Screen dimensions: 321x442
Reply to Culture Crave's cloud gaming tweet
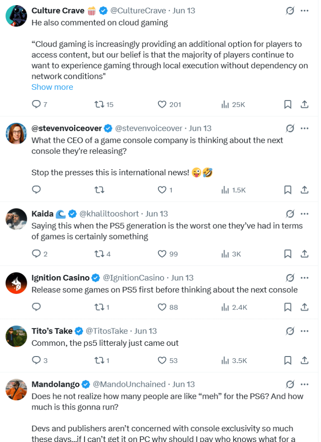[39, 104]
